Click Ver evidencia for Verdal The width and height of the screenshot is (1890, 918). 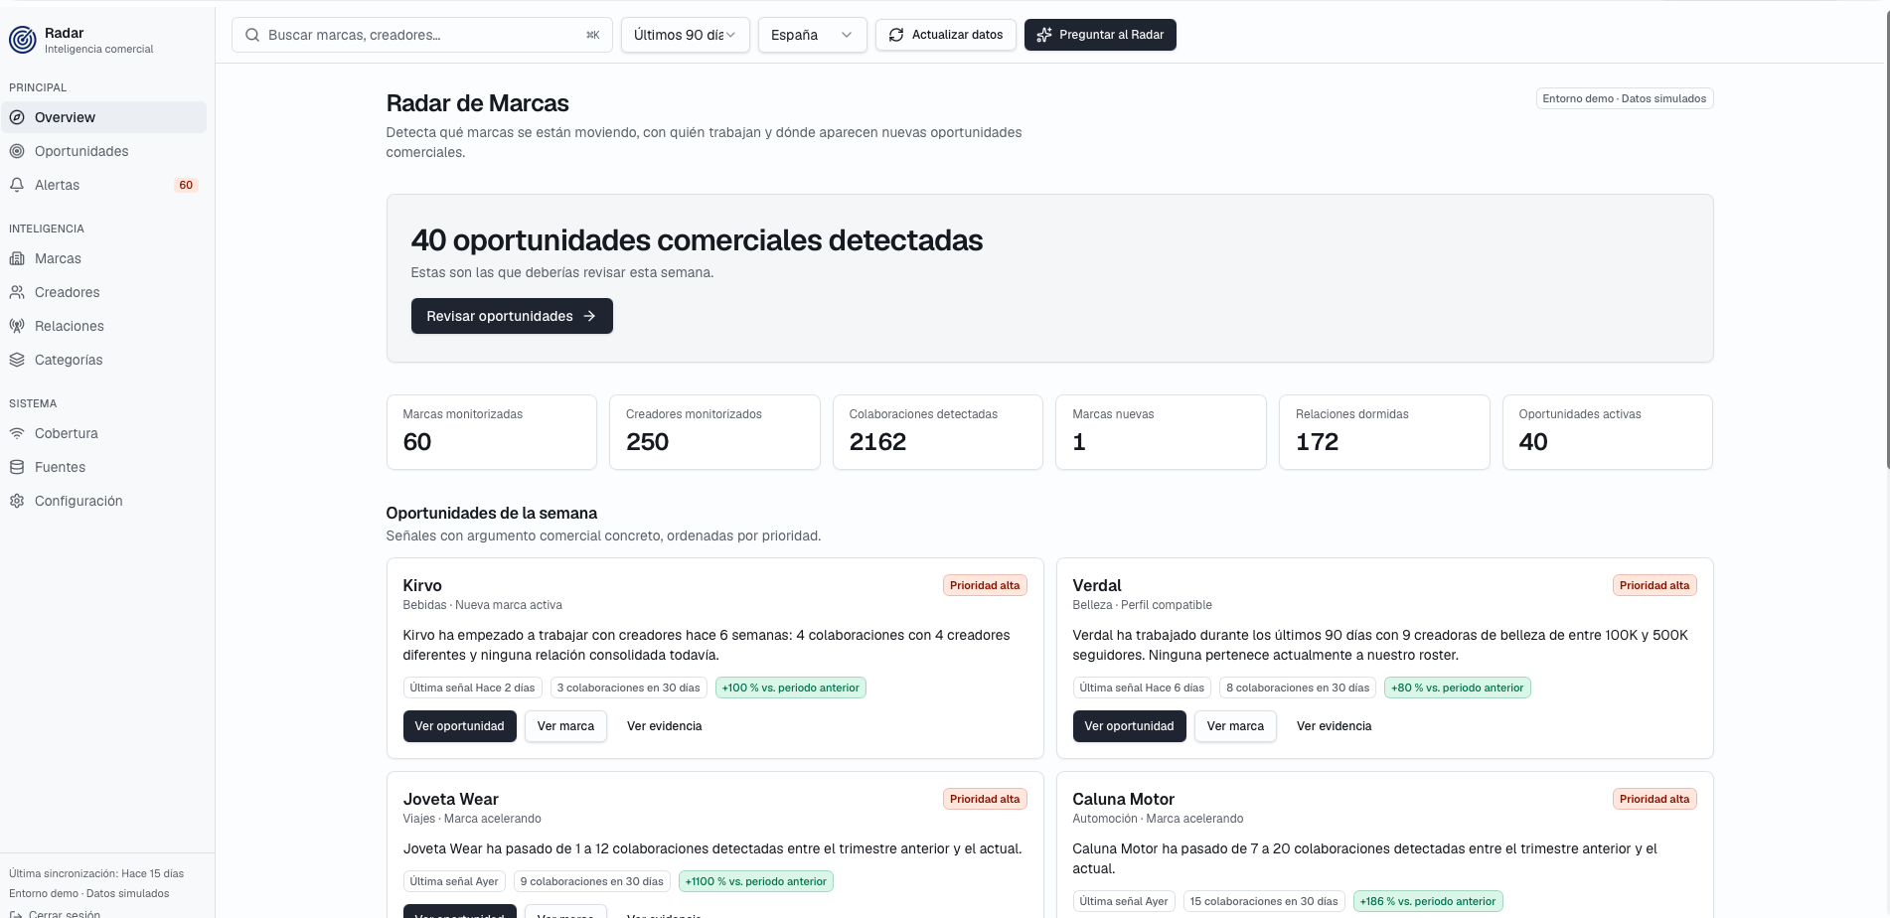coord(1335,726)
